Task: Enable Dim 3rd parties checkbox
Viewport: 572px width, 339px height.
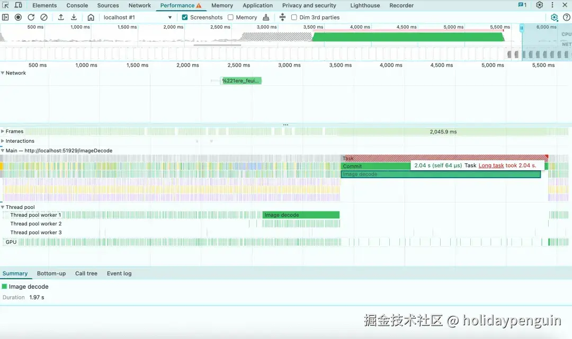Action: 294,17
